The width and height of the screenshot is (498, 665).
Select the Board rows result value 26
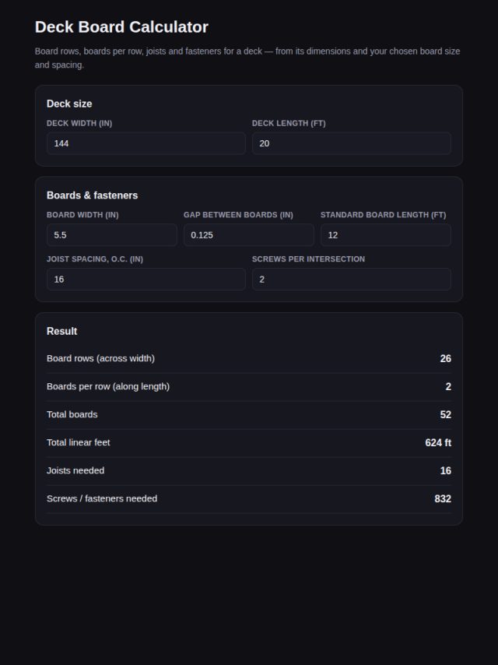(x=445, y=359)
